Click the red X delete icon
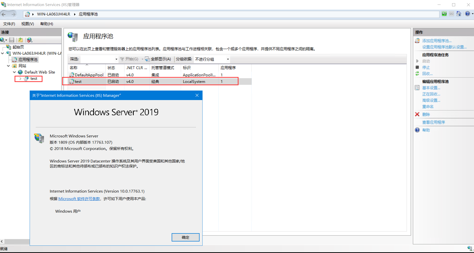Screen dimensions: 474x253 click(417, 114)
